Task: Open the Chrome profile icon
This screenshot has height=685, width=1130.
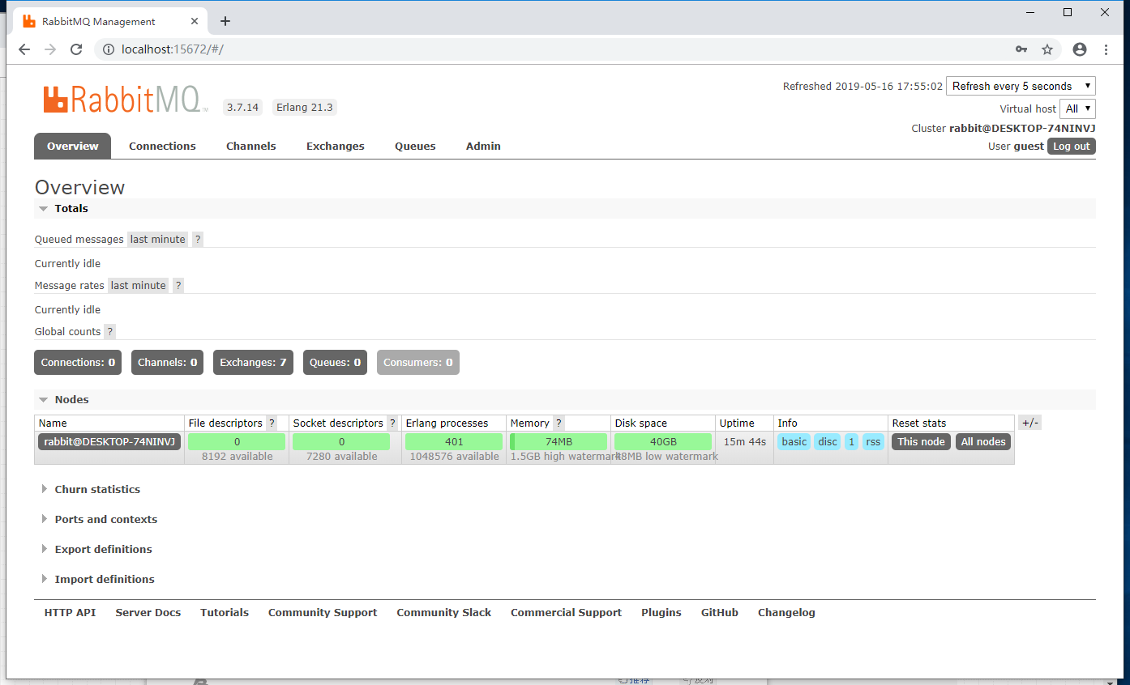Action: point(1080,49)
